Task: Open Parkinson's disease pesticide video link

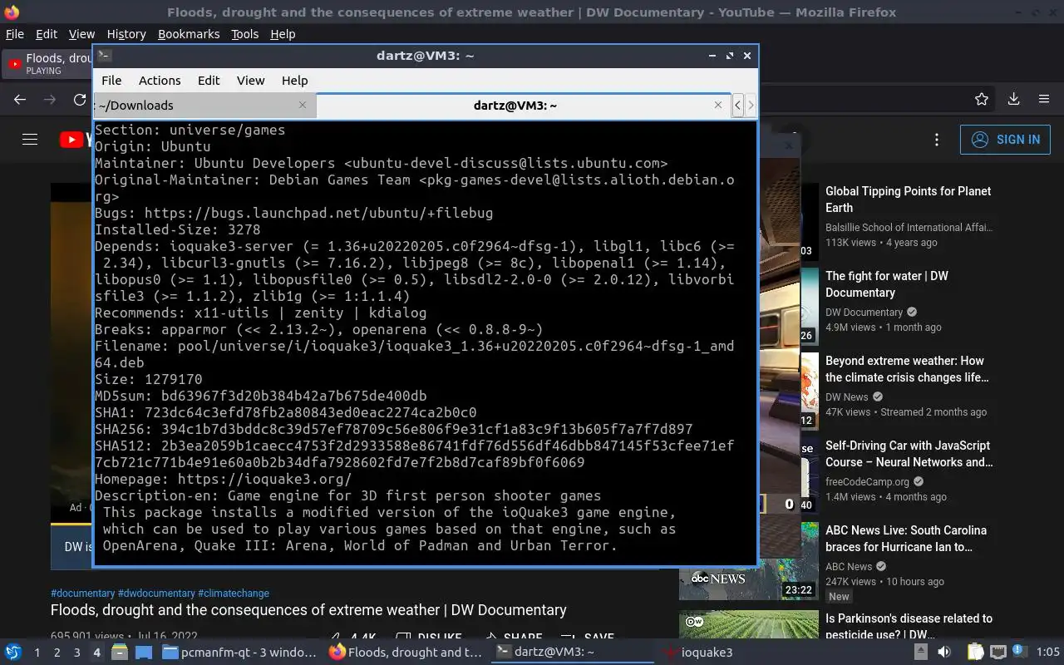Action: (x=909, y=627)
